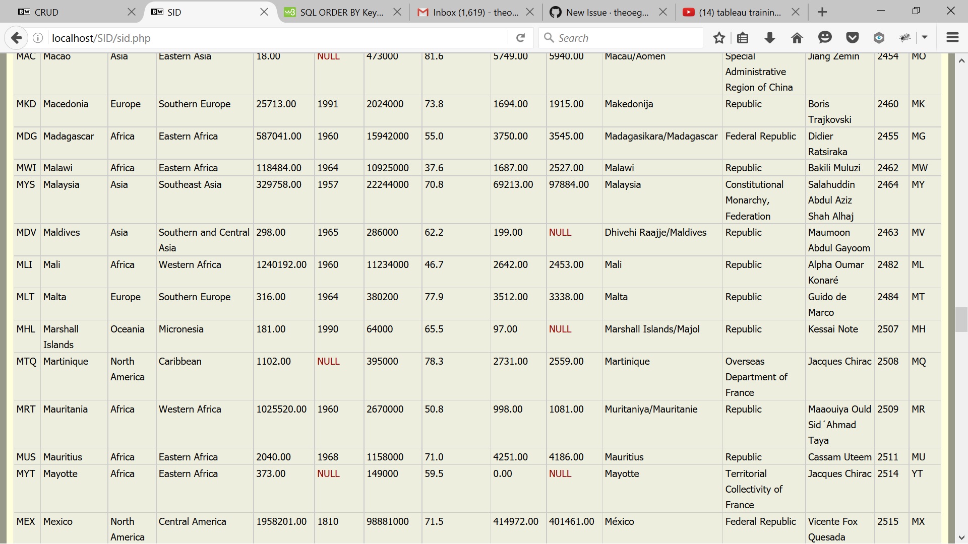Viewport: 968px width, 544px height.
Task: Open the blue eye hexagon extension
Action: click(879, 38)
